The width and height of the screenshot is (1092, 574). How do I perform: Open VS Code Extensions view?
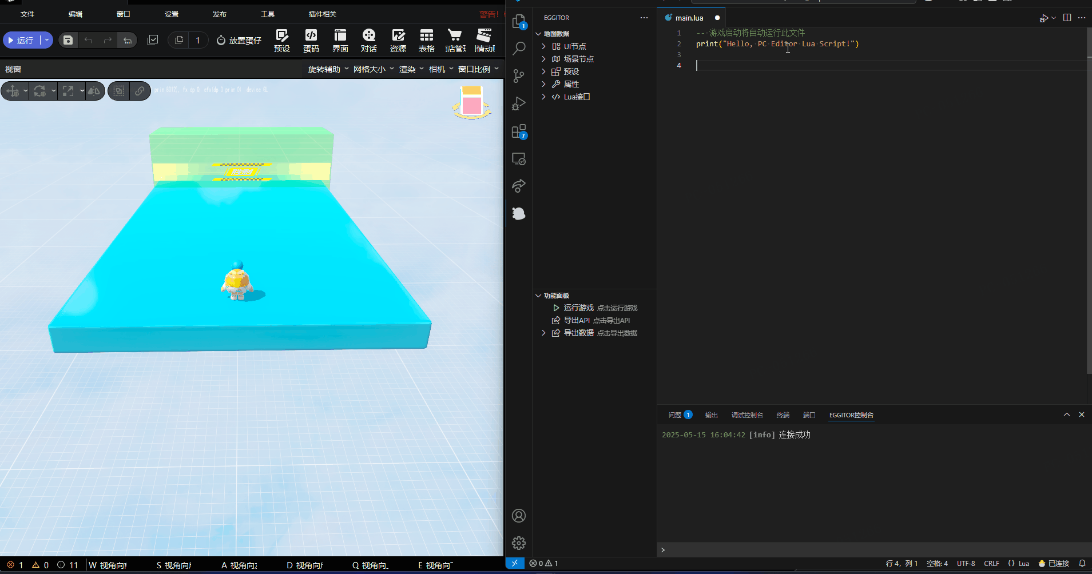[519, 132]
